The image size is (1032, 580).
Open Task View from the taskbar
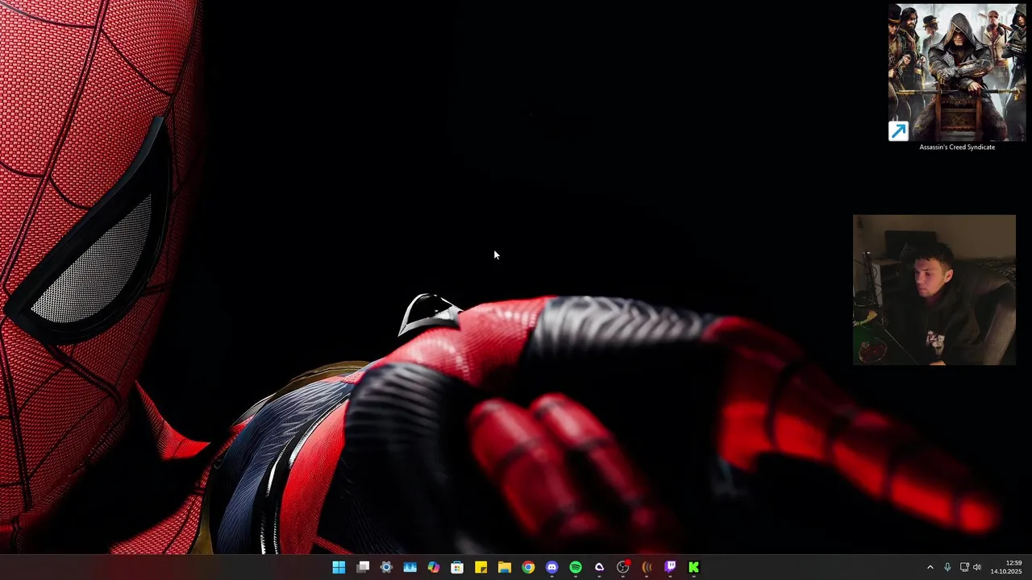pos(363,567)
